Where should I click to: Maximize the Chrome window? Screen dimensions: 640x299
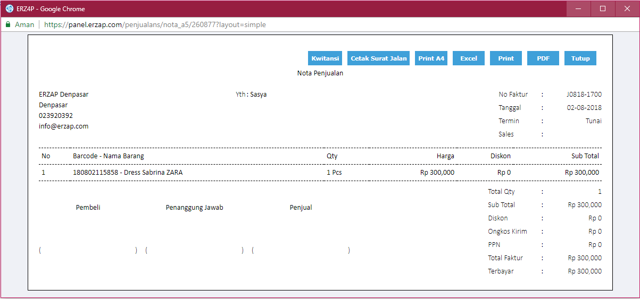[603, 8]
